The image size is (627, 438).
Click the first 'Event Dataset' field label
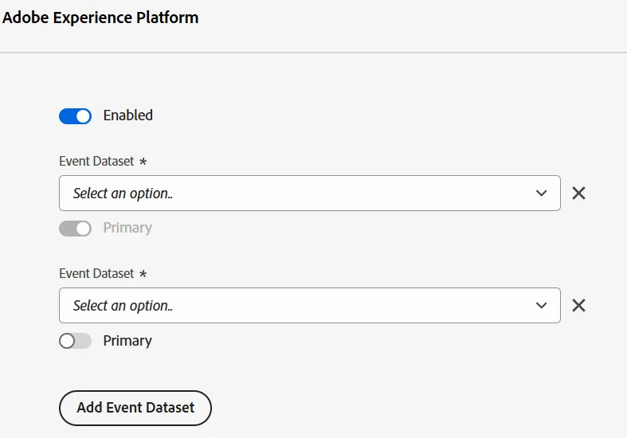[x=96, y=161]
